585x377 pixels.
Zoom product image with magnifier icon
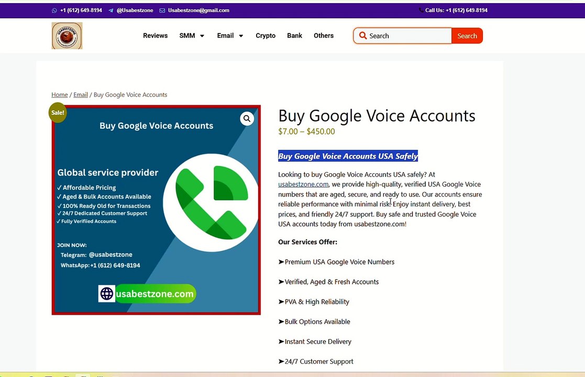pyautogui.click(x=247, y=118)
